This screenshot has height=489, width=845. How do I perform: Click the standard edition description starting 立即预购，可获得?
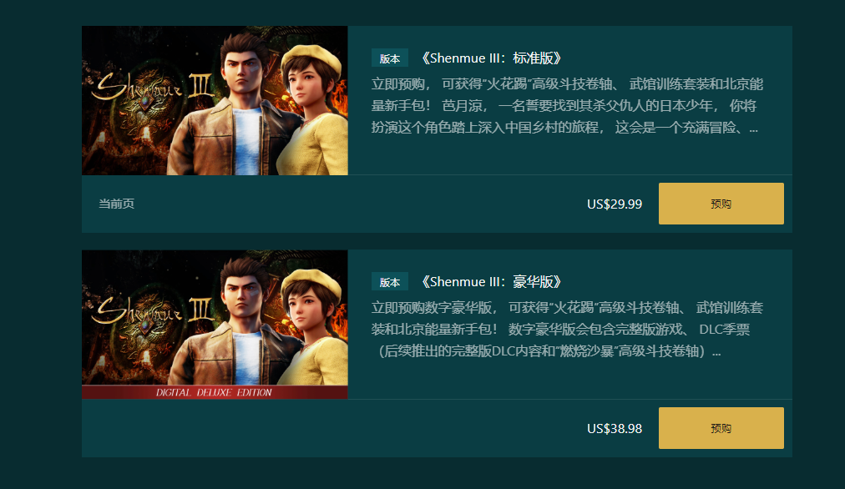[x=567, y=105]
